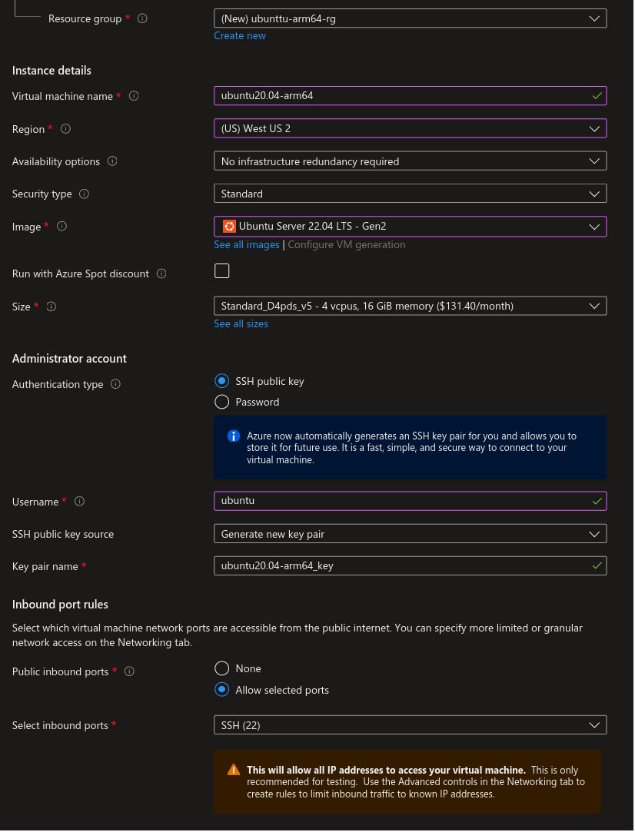
Task: Choose None for public inbound ports
Action: [x=222, y=668]
